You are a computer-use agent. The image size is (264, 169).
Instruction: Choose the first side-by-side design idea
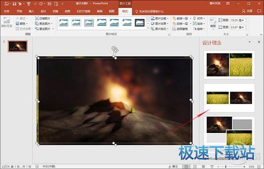pos(229,65)
